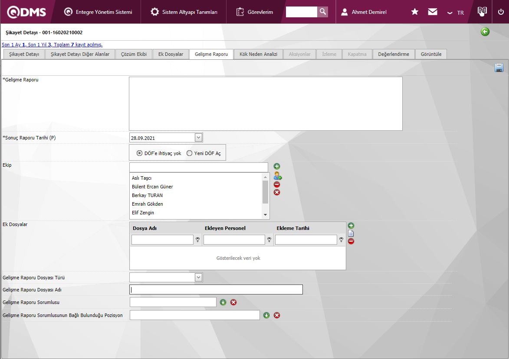Click the Gelişme Raporu text area
This screenshot has height=359, width=509.
click(x=266, y=103)
